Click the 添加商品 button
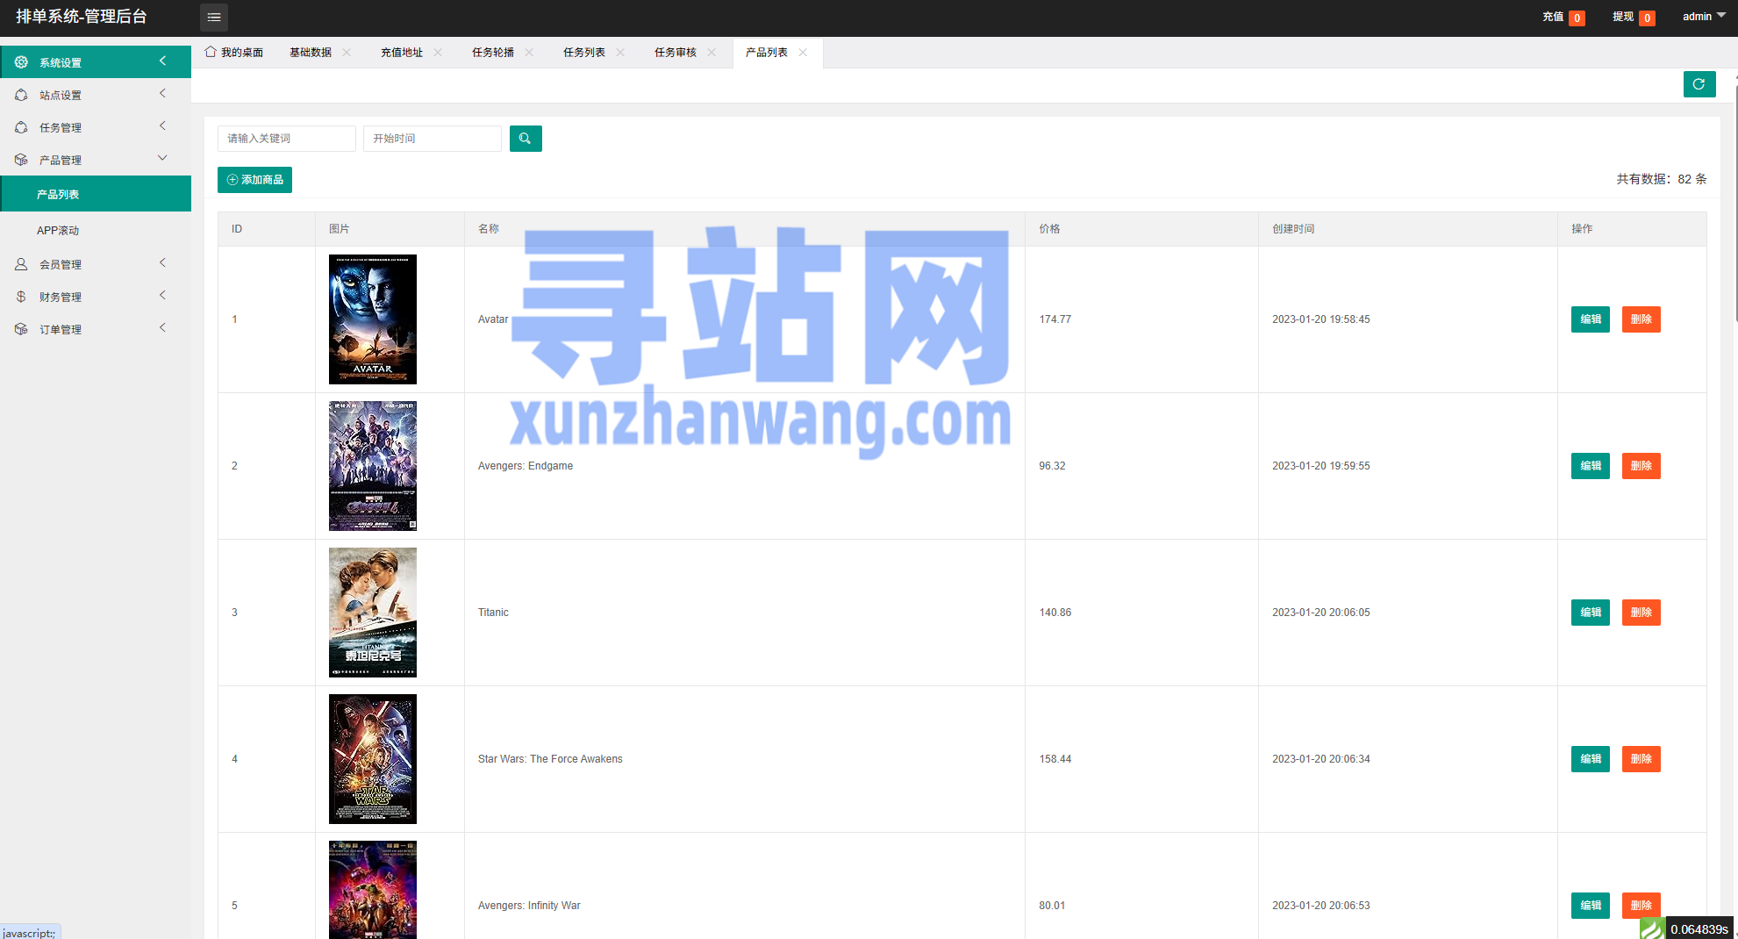The width and height of the screenshot is (1738, 939). point(254,180)
